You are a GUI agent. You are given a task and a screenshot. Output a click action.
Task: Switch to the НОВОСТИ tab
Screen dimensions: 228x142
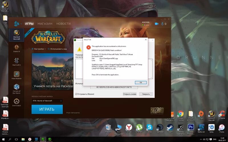[x=63, y=24]
